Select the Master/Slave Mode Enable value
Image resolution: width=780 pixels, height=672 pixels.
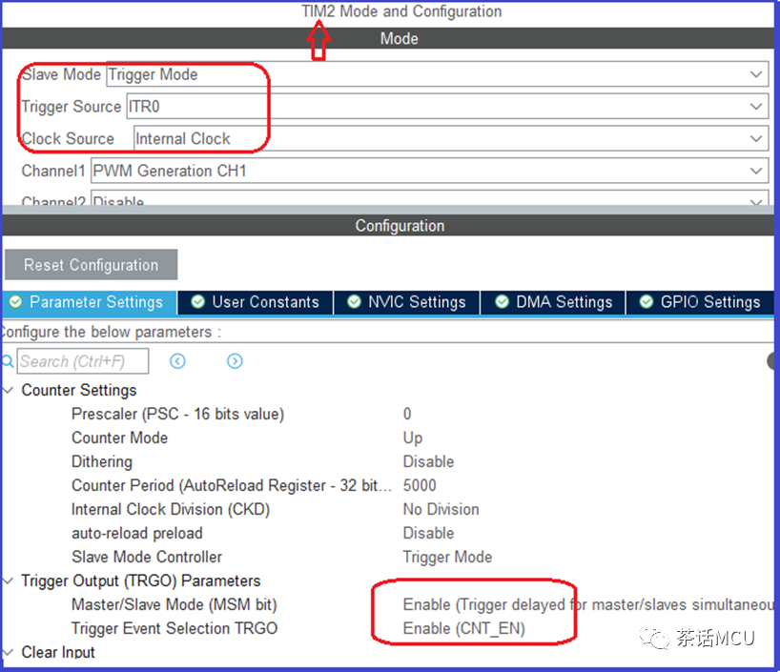(588, 605)
